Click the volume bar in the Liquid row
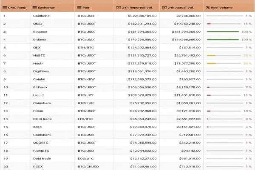Image resolution: width=255 pixels, height=170 pixels. (x=224, y=95)
